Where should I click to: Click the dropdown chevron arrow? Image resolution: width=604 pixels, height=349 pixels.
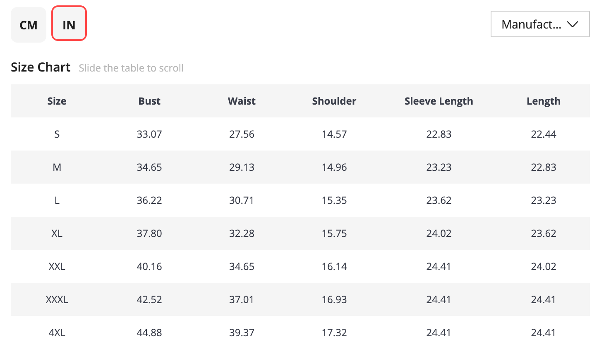[x=573, y=24]
